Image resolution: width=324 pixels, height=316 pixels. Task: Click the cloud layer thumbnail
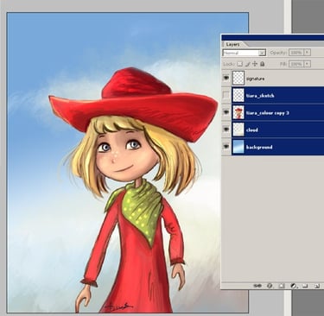[238, 130]
